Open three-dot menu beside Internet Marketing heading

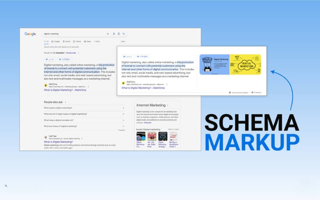168,105
